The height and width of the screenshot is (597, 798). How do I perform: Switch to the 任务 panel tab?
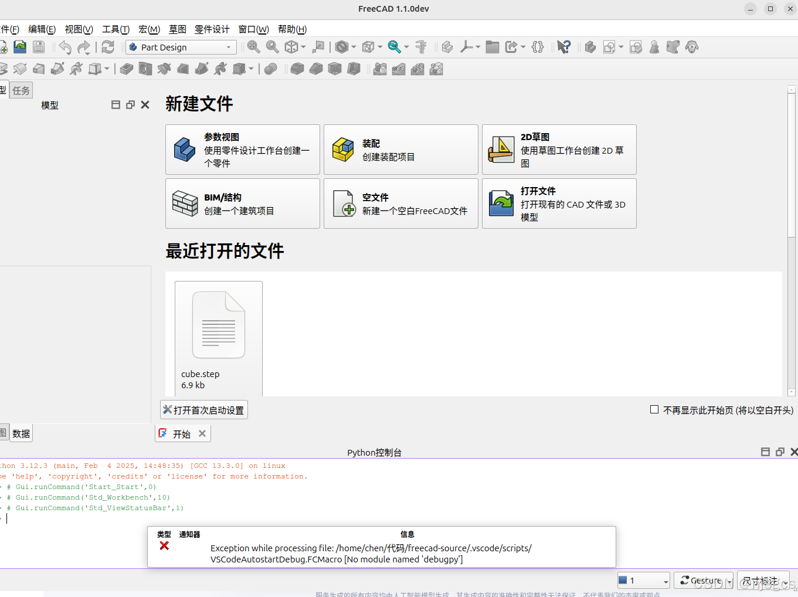tap(21, 90)
